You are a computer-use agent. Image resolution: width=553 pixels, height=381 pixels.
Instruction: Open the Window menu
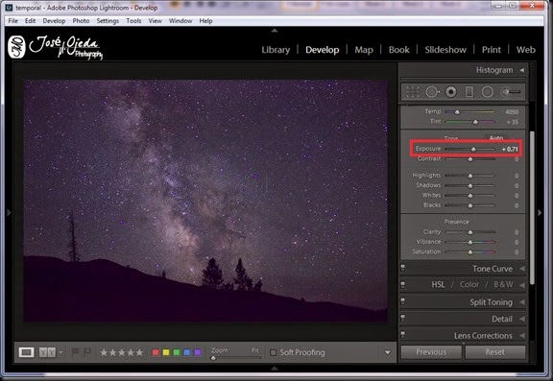coord(180,21)
